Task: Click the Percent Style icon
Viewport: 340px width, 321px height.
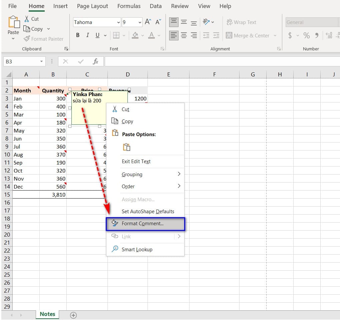Action: (x=306, y=35)
